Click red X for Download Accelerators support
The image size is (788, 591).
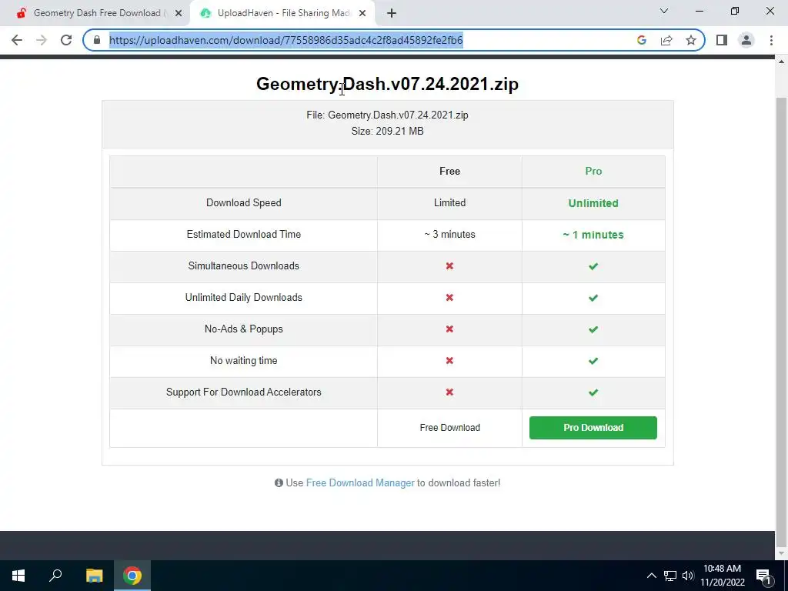click(x=449, y=392)
